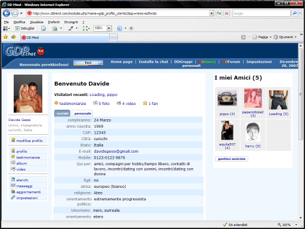Open the zoom 100% dropdown

(109, 28)
